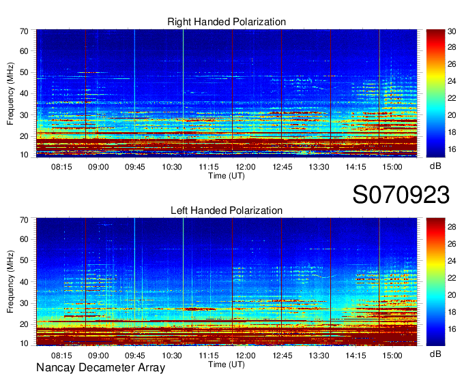Click the "Left Handed Polarization" plot title

[x=227, y=210]
